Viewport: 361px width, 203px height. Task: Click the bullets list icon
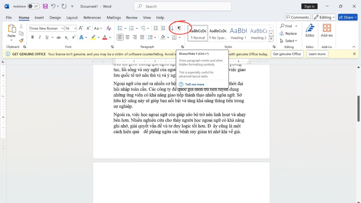120,28
